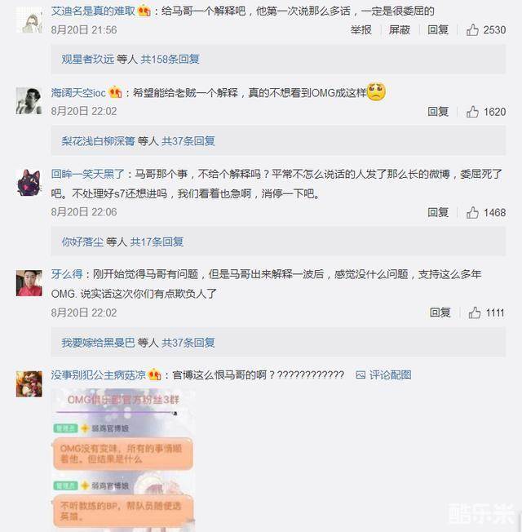The image size is (522, 532).
Task: Like the comment with 2530 likes
Action: (486, 30)
